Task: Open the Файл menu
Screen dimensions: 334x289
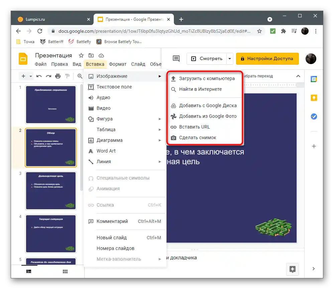Action: tap(40, 64)
